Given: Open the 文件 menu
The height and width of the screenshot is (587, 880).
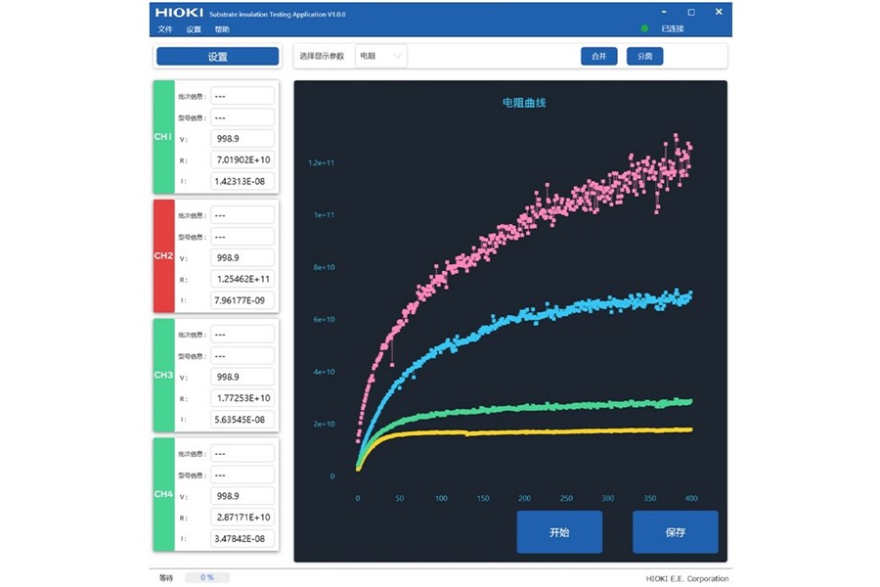Looking at the screenshot, I should pyautogui.click(x=165, y=29).
